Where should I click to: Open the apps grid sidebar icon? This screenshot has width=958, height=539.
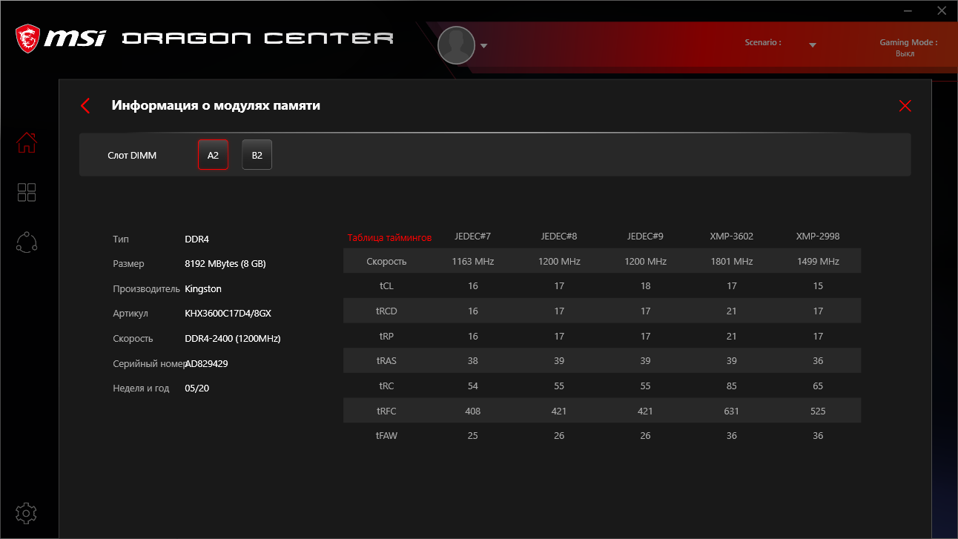click(27, 193)
